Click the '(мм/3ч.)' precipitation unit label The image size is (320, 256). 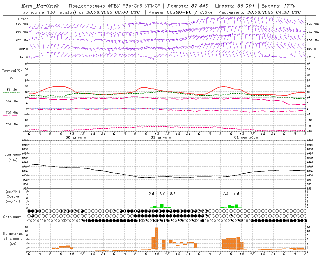(x=13, y=192)
